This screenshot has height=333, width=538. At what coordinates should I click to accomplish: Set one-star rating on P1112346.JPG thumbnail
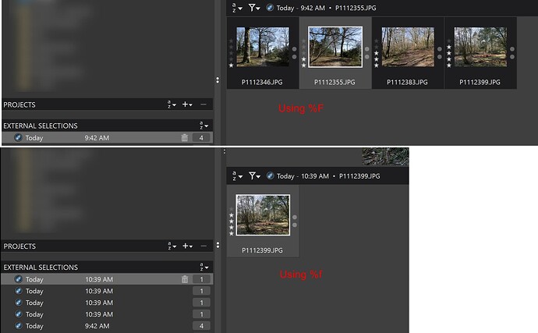[x=232, y=66]
